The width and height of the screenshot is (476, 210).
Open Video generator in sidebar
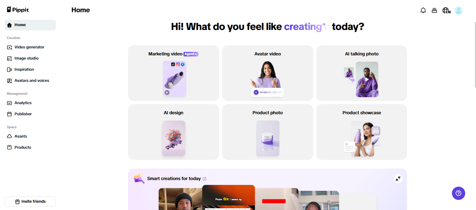click(30, 47)
